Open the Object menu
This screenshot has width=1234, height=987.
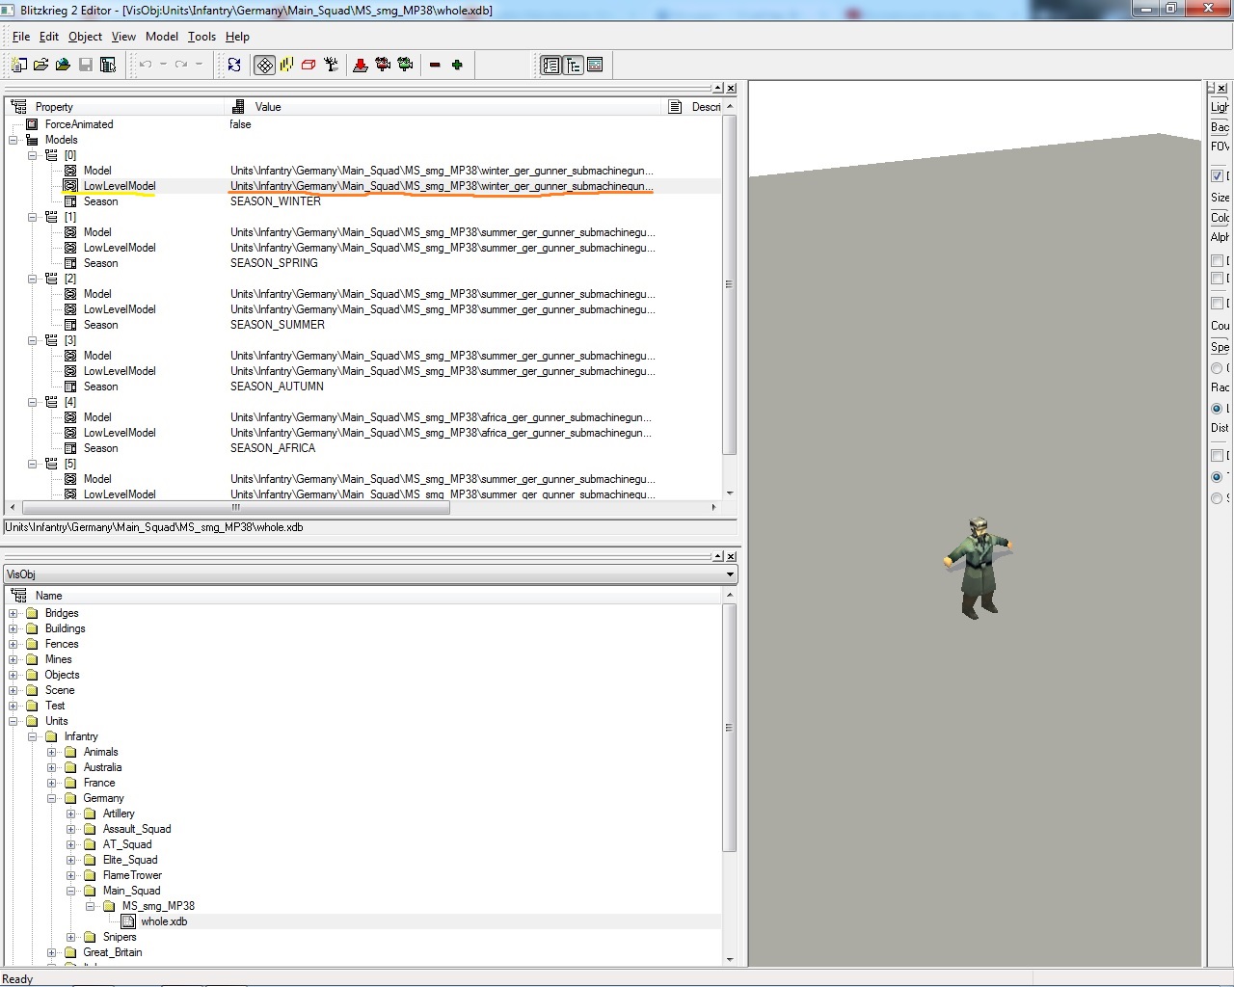click(x=85, y=37)
